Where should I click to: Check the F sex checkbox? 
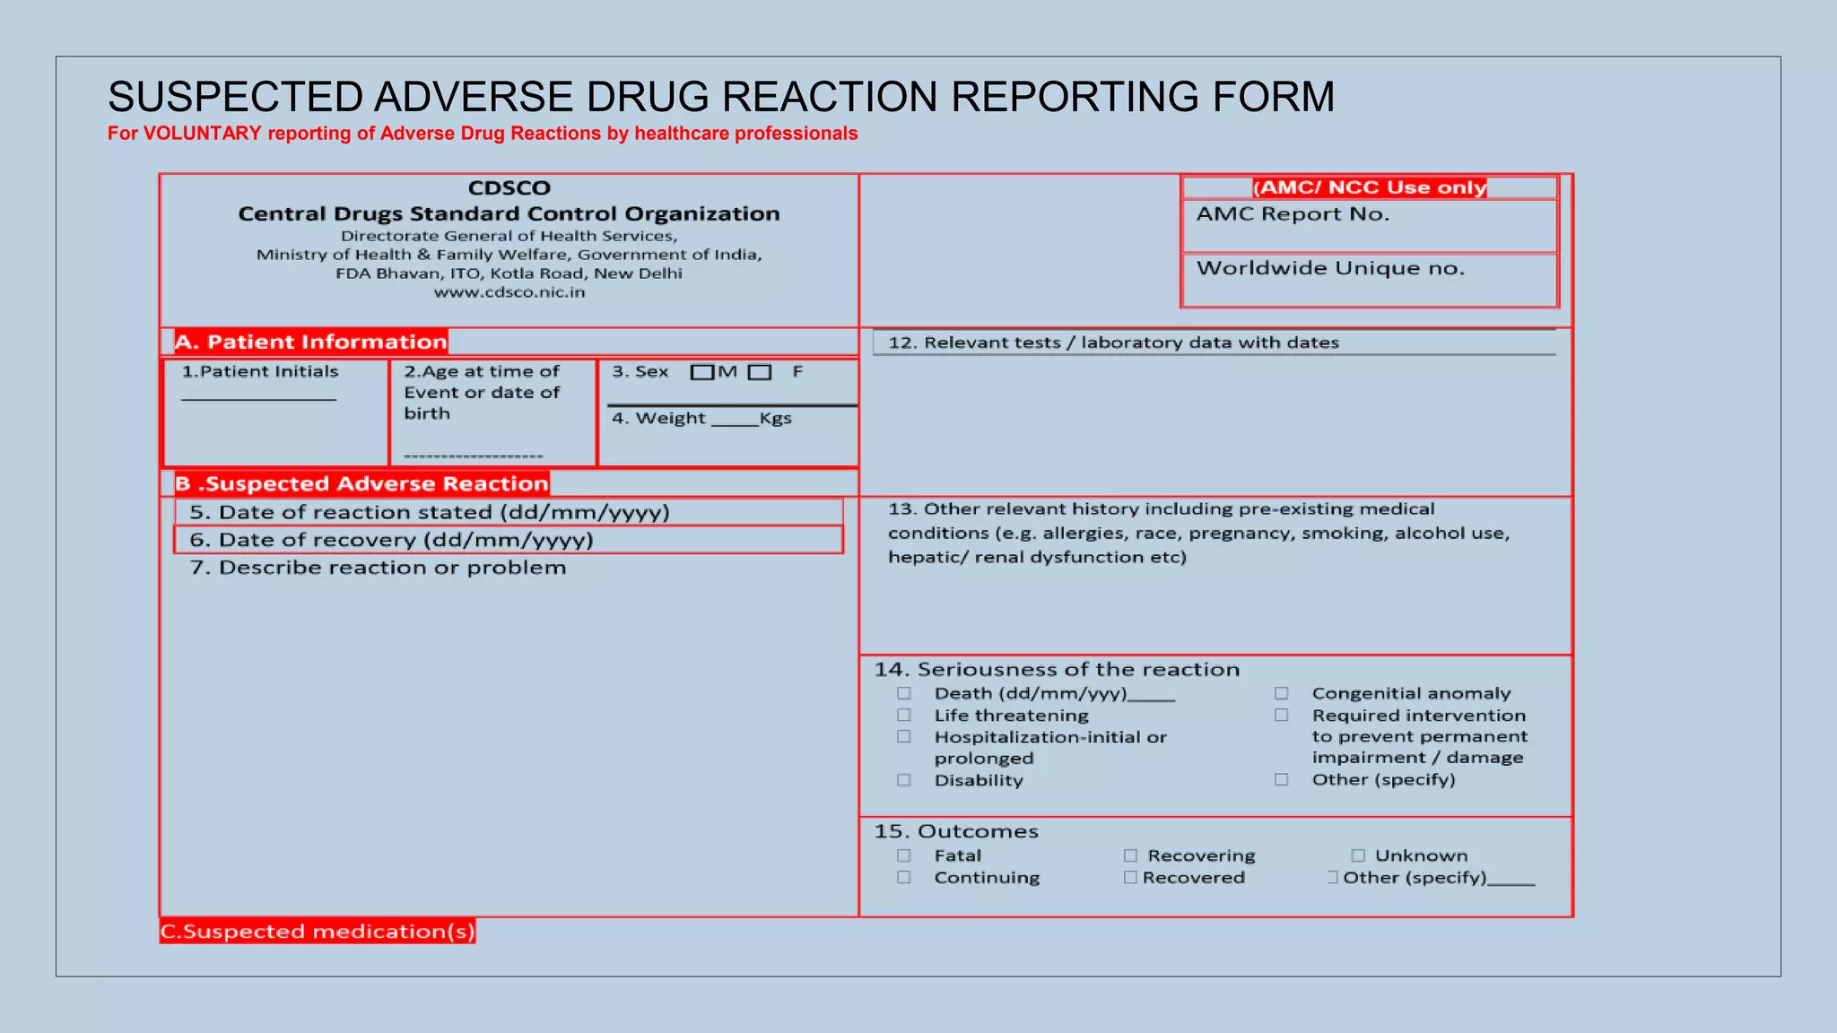[x=760, y=372]
